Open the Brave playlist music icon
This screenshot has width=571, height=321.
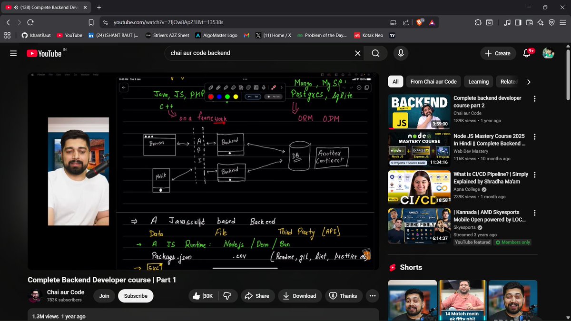(x=507, y=22)
